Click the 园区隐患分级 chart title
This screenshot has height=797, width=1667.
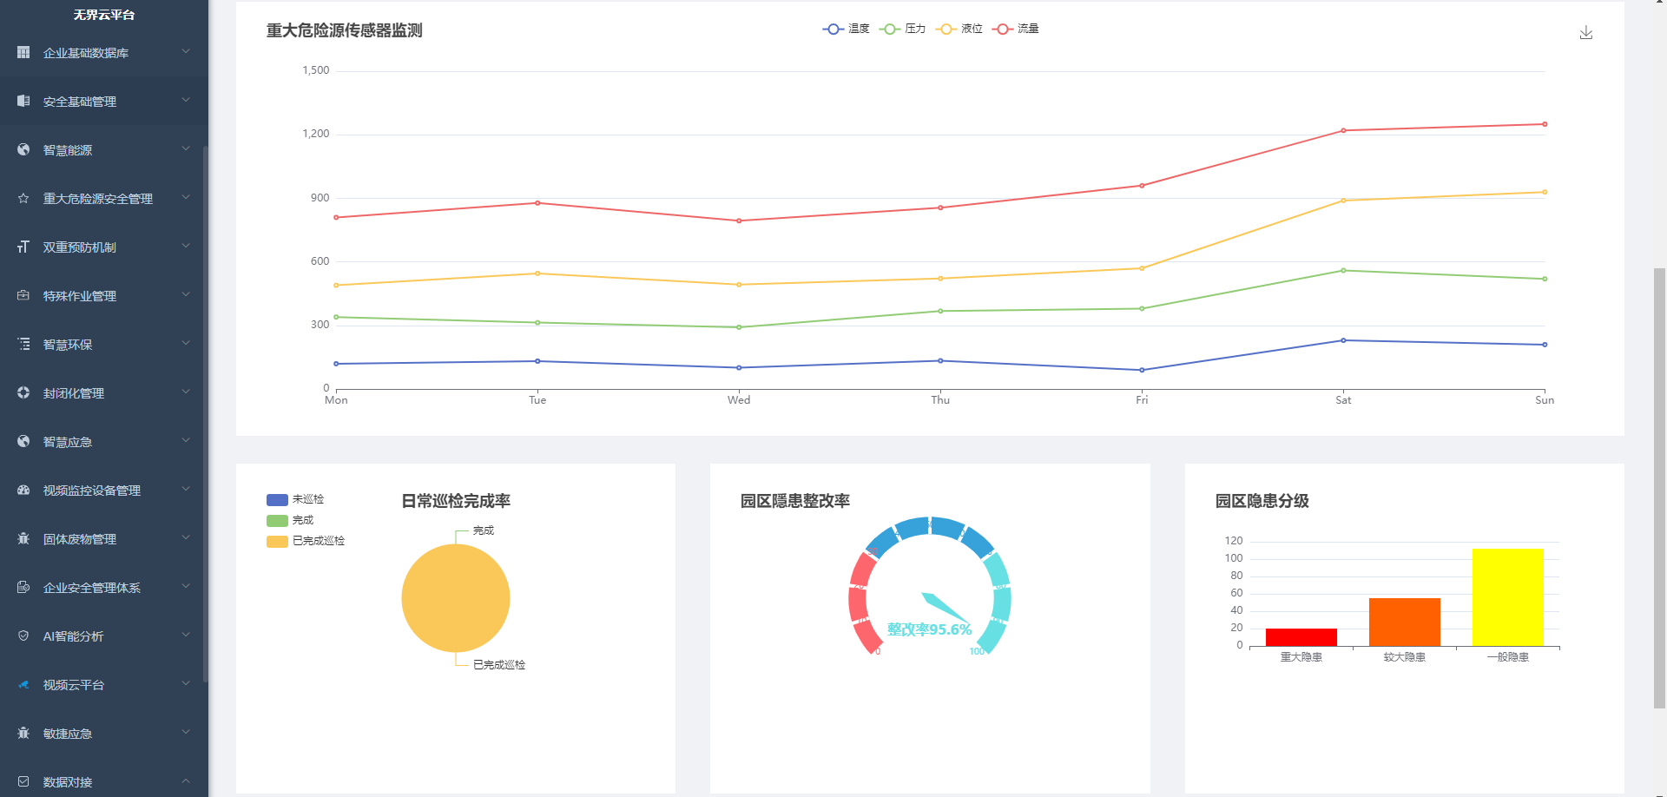click(x=1262, y=501)
